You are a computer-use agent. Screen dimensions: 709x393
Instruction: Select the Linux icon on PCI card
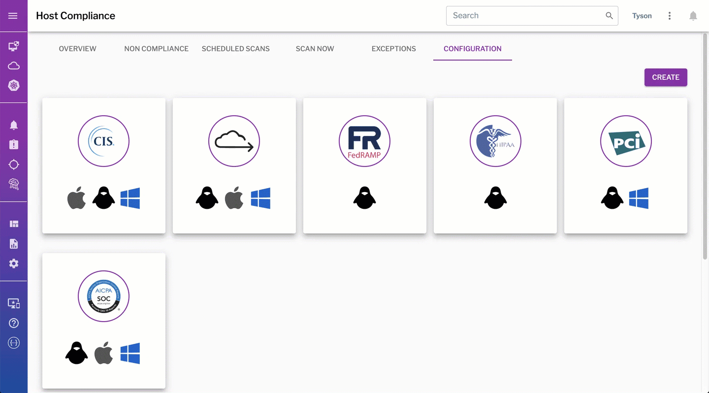click(x=612, y=198)
